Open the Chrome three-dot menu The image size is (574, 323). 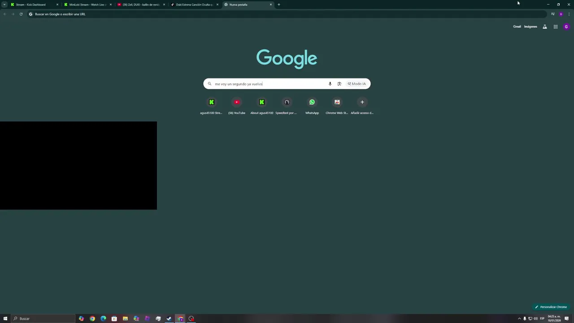tap(569, 14)
